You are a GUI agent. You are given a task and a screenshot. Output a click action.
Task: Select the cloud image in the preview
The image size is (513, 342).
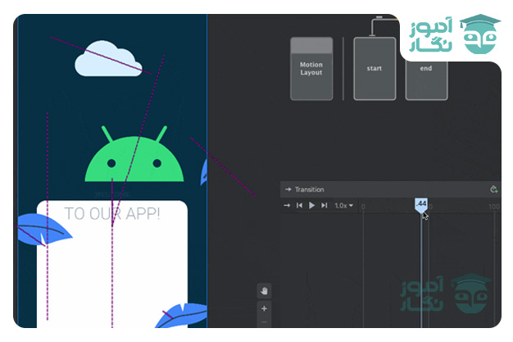click(106, 59)
